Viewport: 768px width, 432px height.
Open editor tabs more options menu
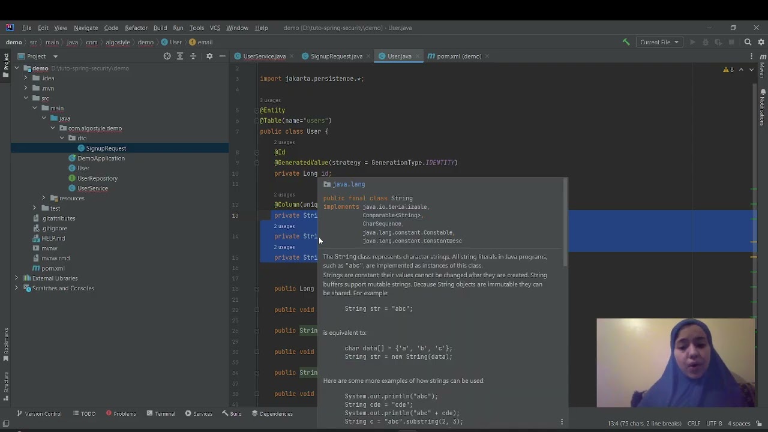pyautogui.click(x=751, y=56)
